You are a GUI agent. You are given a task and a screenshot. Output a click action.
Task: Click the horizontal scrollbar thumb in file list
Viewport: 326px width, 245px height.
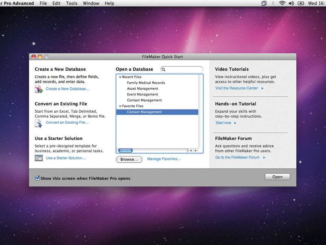126,150
